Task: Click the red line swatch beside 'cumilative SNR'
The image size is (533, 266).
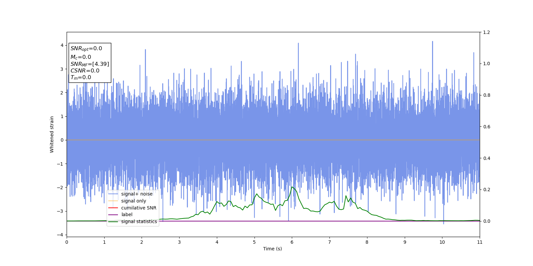Action: point(113,208)
